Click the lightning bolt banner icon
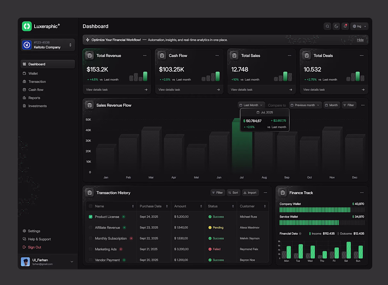The width and height of the screenshot is (388, 285). point(87,40)
